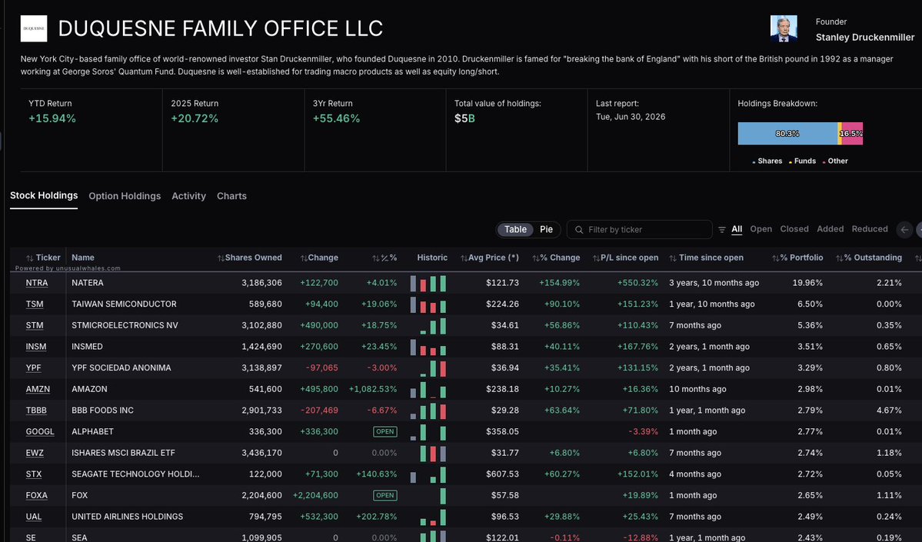Click the Filter by ticker input
922x542 pixels.
tap(639, 230)
